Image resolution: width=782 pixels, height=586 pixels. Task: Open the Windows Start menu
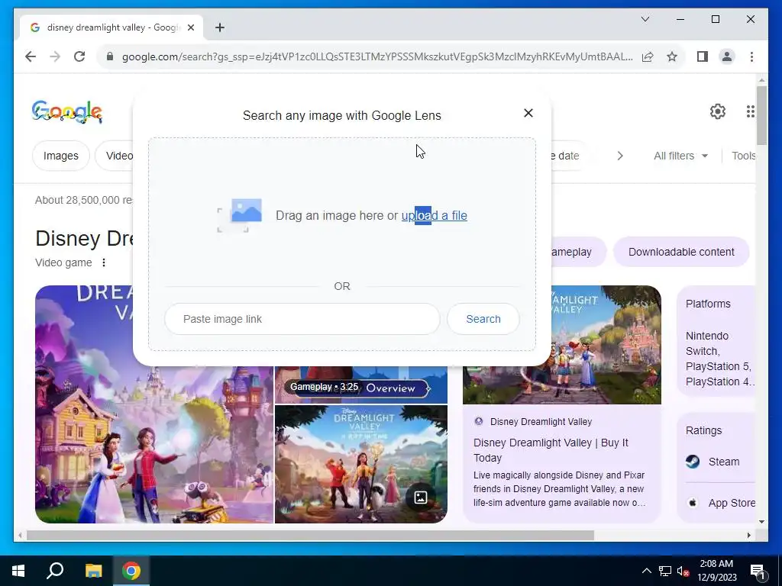point(18,571)
